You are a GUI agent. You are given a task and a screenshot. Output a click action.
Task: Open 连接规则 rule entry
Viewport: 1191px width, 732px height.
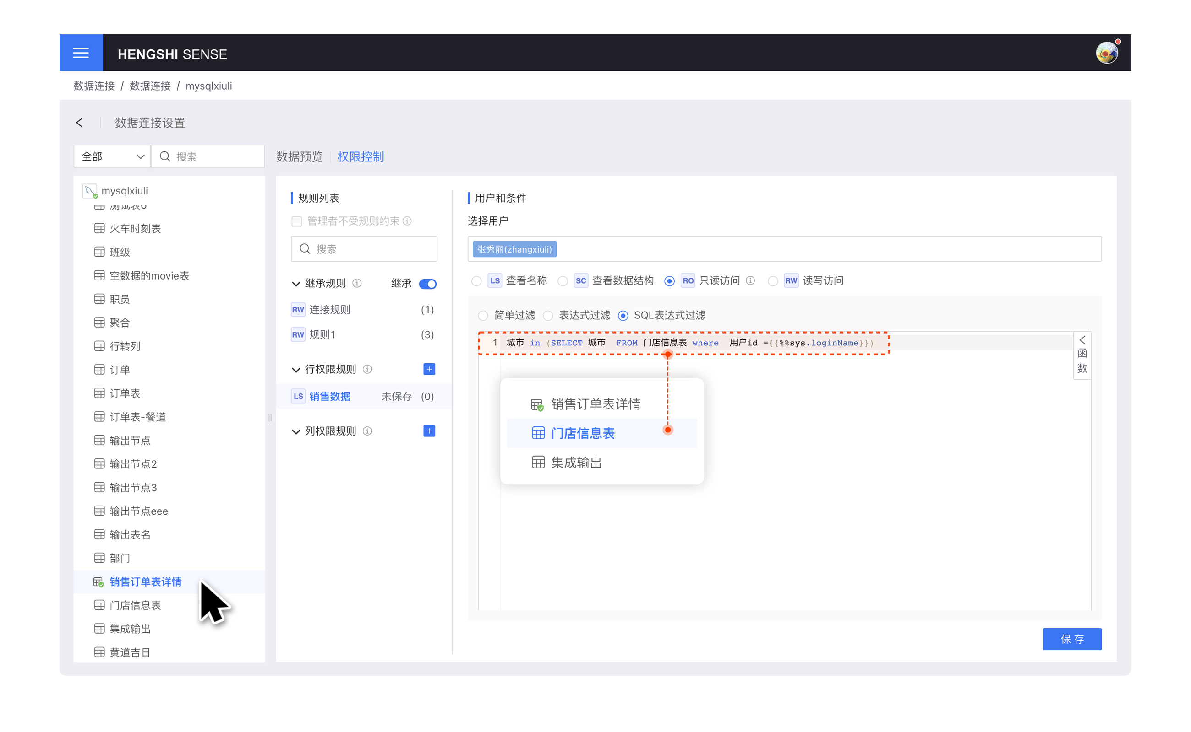coord(363,309)
